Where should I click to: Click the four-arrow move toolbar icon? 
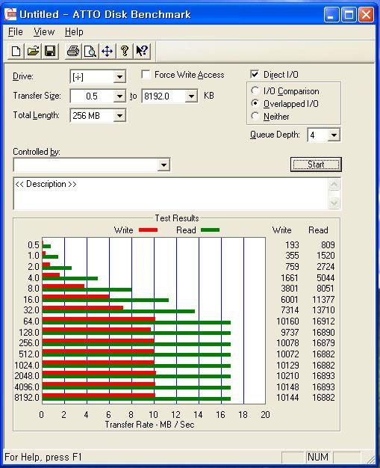pyautogui.click(x=108, y=51)
